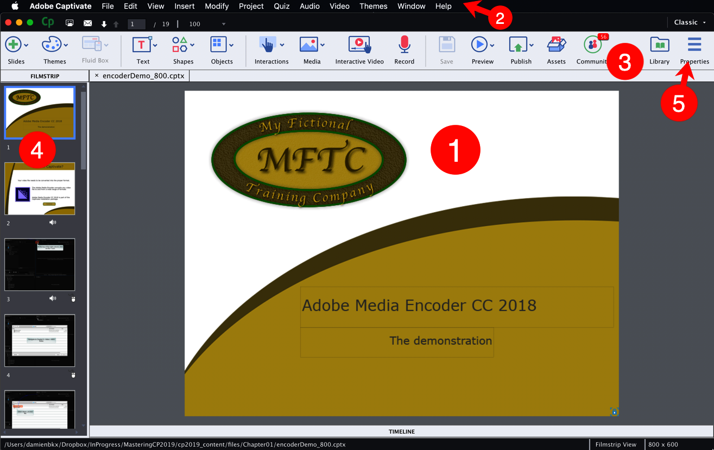
Task: Click the lock icon at the stage corner
Action: point(614,412)
